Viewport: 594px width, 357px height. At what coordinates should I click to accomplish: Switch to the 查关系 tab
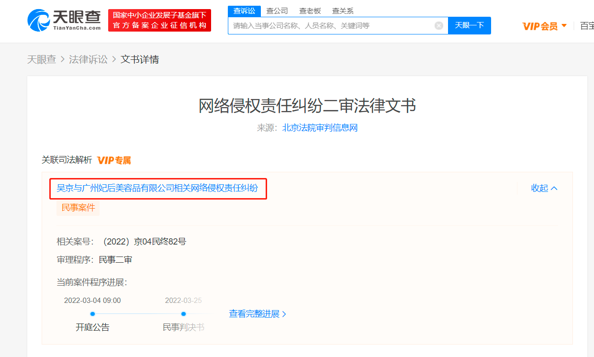pyautogui.click(x=343, y=11)
